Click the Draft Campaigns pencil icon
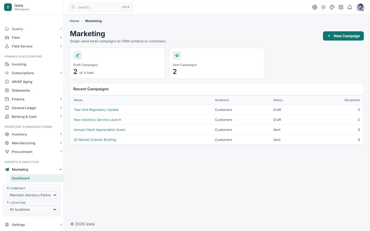Screen dimensions: 370x231 click(x=78, y=55)
